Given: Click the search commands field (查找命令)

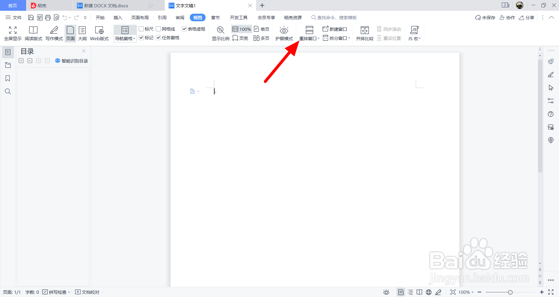Looking at the screenshot, I should (334, 17).
